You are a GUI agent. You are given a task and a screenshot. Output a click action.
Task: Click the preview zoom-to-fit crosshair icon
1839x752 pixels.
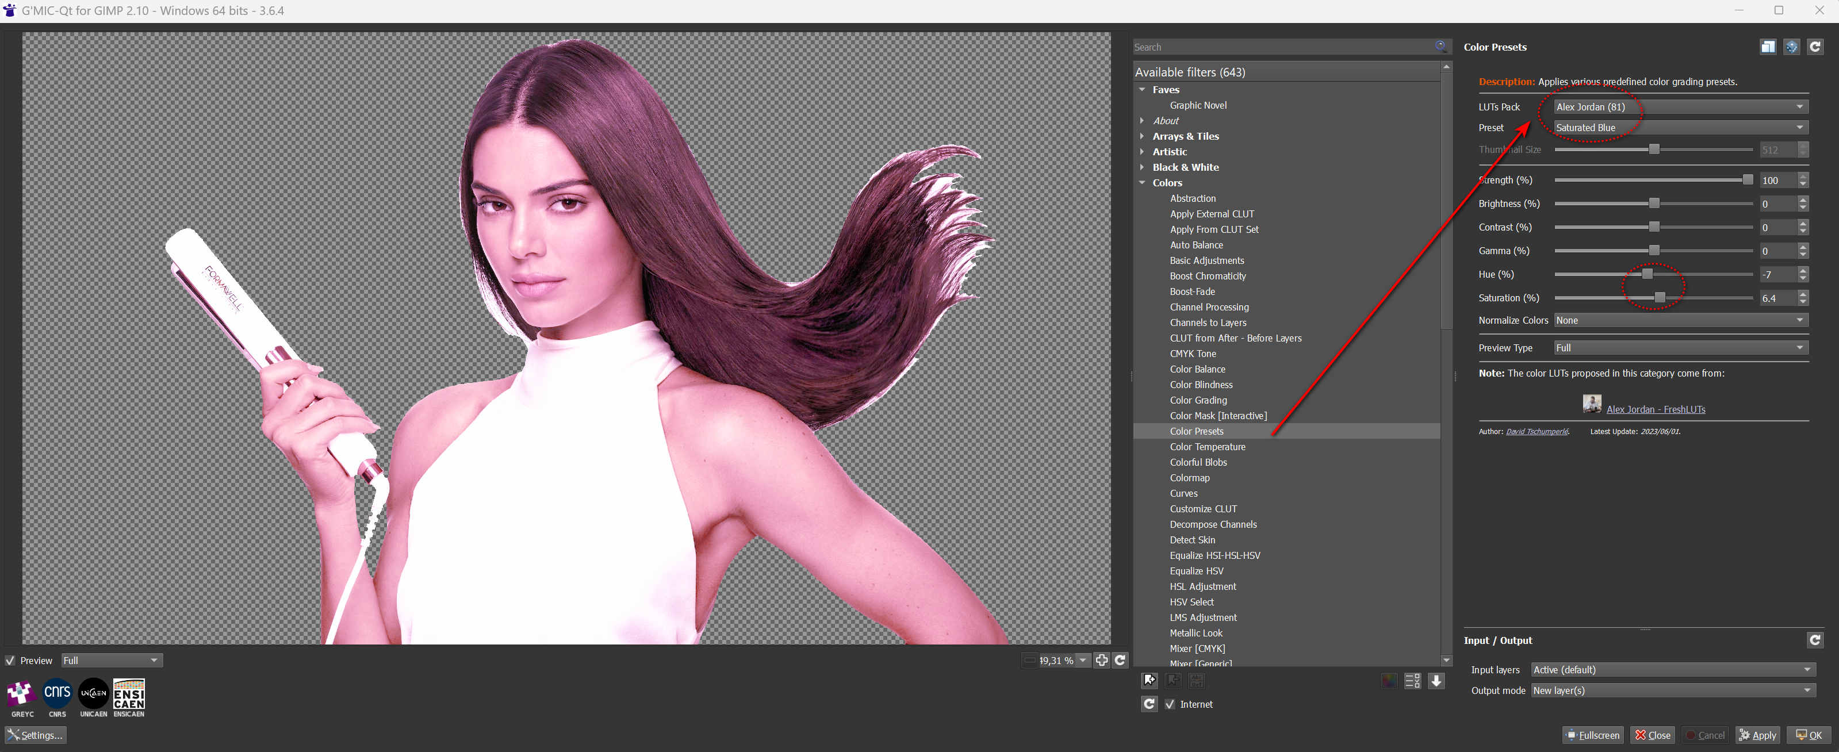1102,660
